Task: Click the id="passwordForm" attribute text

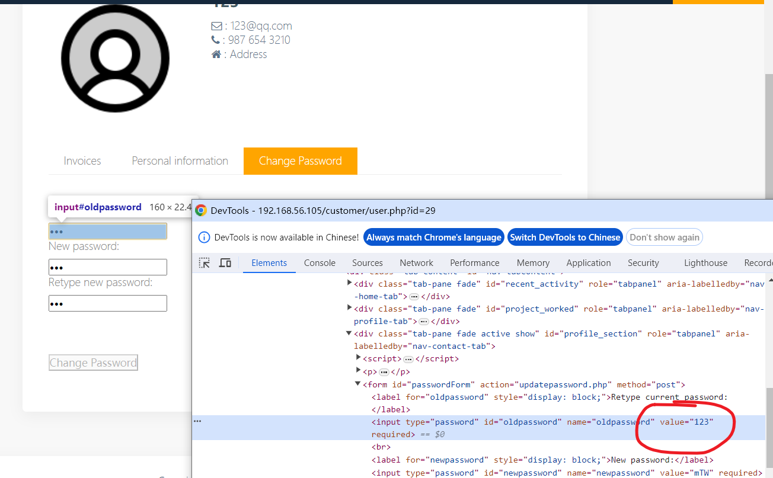Action: (x=433, y=384)
